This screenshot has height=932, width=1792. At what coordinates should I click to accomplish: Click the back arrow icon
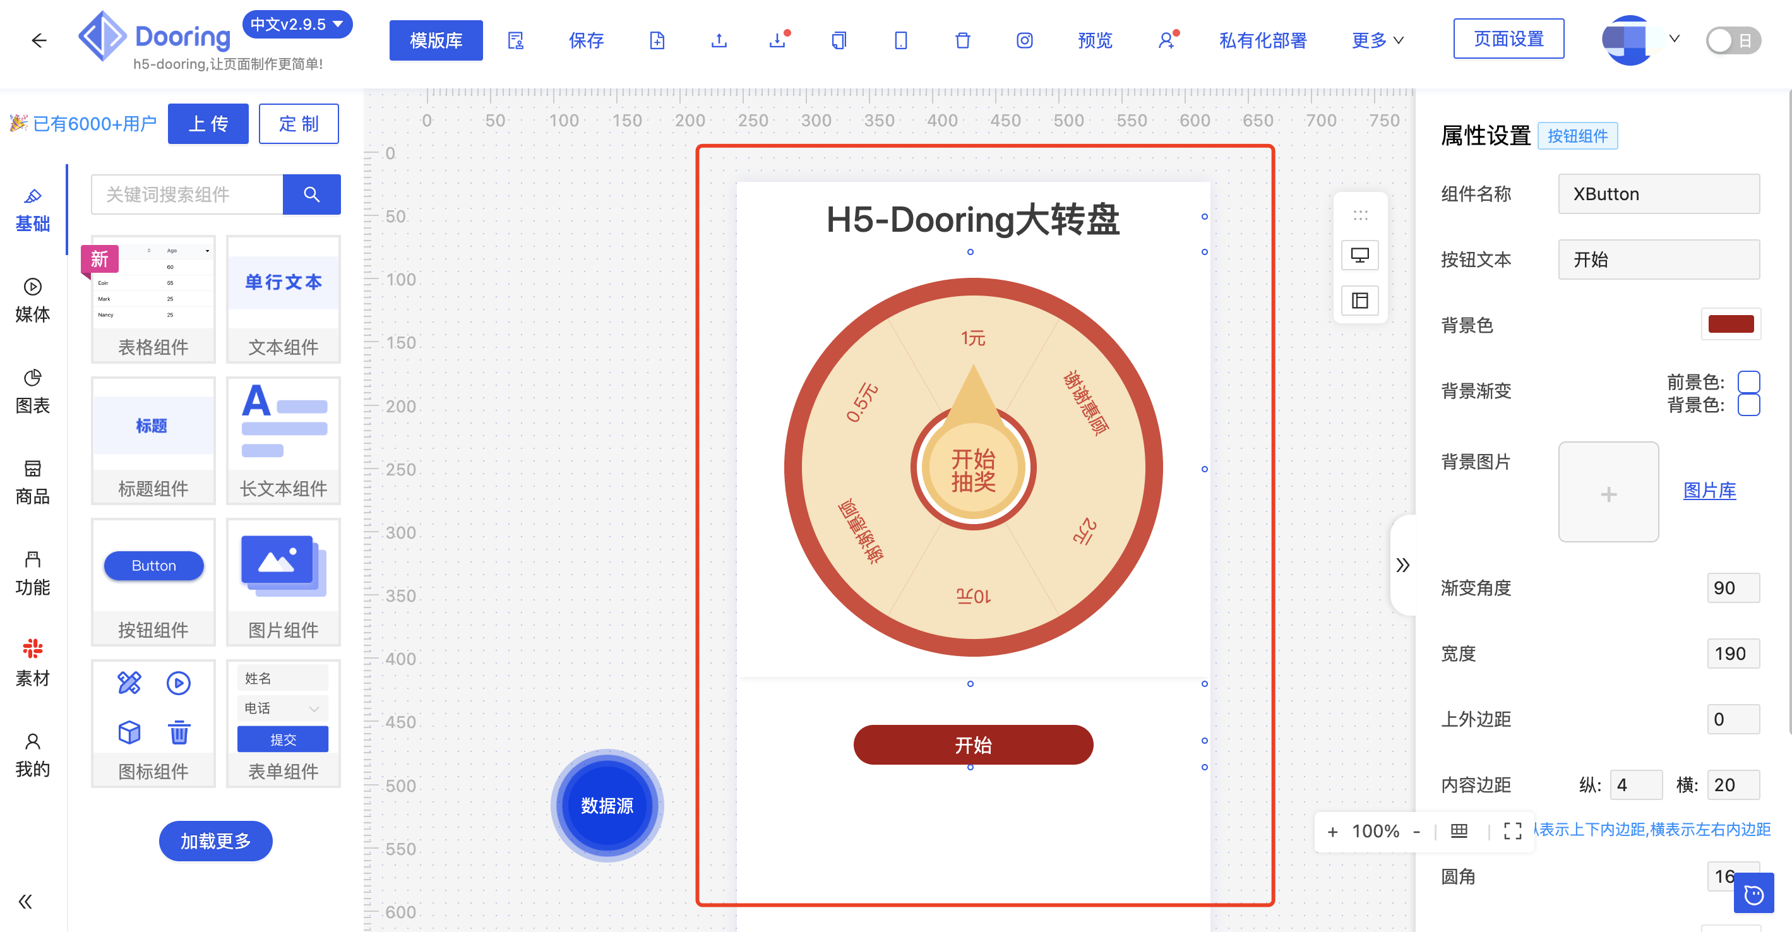coord(39,40)
